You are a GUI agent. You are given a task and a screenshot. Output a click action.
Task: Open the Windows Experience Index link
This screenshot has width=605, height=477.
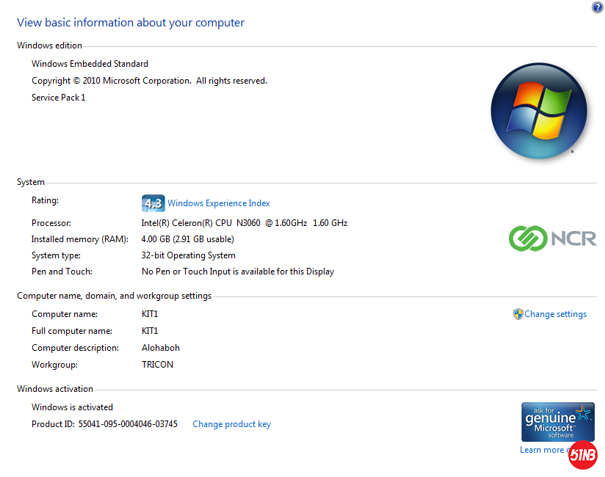(219, 203)
